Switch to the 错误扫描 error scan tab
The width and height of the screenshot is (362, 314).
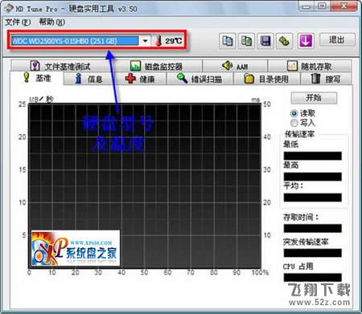(x=200, y=79)
